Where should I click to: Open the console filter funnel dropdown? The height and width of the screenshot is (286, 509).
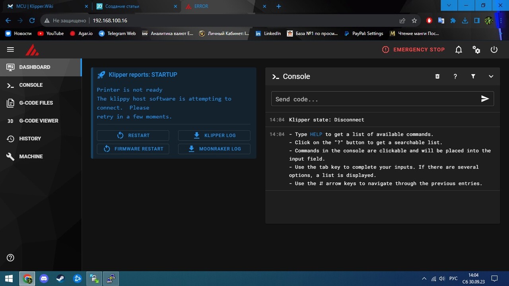(473, 76)
